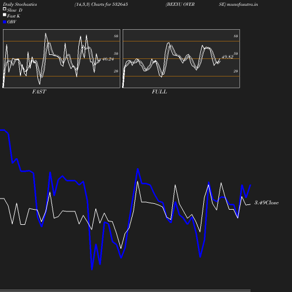Click the Fast K legend swatch
292x292 pixels.
[x=5, y=15]
